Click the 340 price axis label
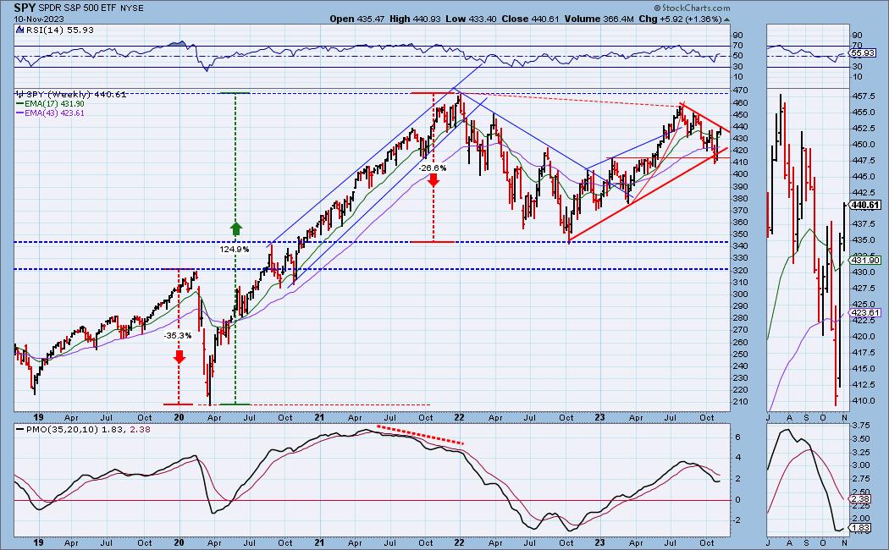Viewport: 889px width, 550px height. 739,246
